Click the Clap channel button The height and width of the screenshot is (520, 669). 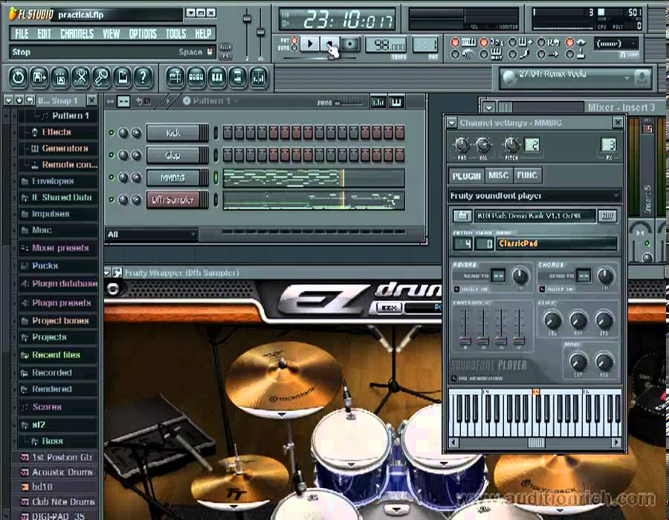(x=173, y=155)
